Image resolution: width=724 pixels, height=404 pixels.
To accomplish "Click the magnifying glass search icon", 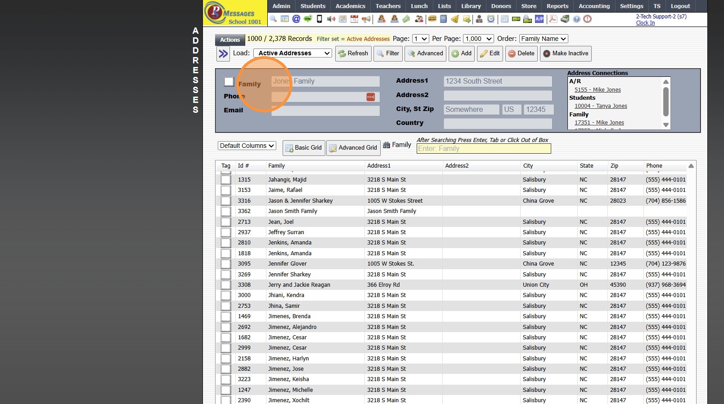I will click(273, 19).
